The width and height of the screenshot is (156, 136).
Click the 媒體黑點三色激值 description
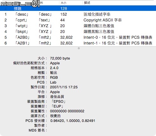pos(99,32)
